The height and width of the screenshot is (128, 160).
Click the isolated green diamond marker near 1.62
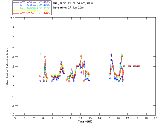(x=40, y=54)
